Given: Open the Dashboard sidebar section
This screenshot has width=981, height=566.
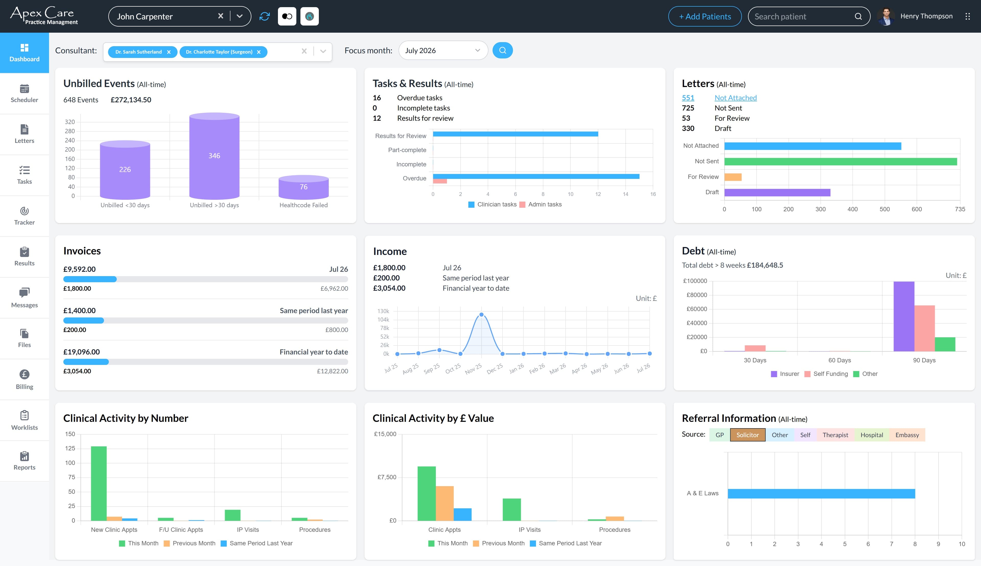Looking at the screenshot, I should point(24,53).
